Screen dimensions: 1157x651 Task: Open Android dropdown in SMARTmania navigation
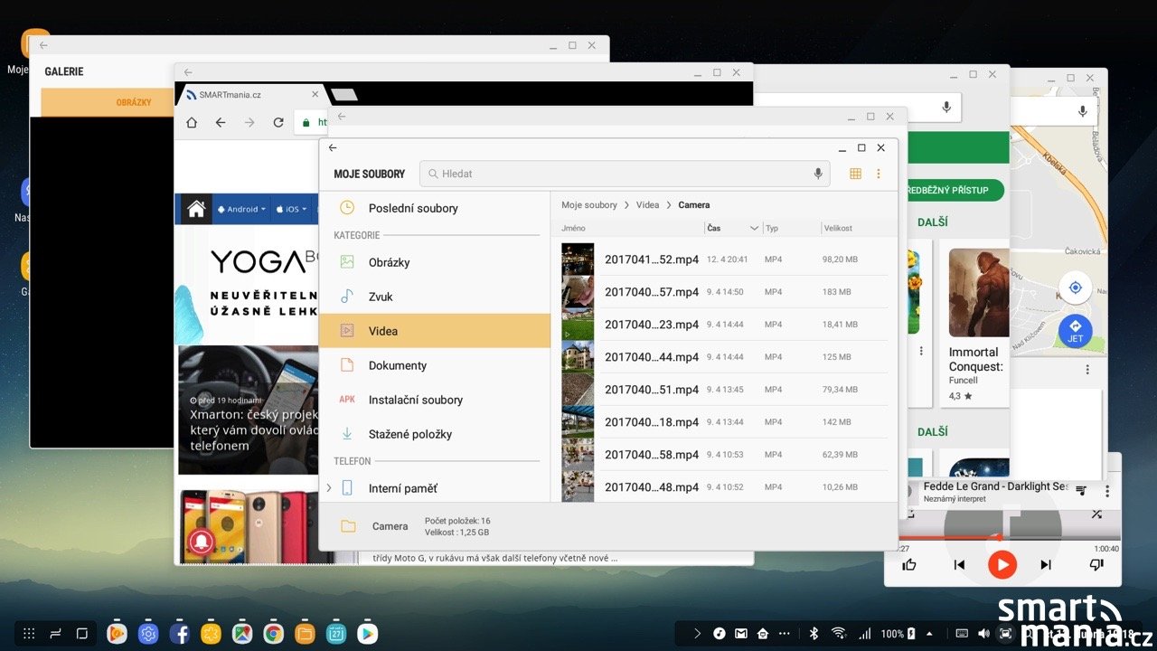pyautogui.click(x=241, y=209)
